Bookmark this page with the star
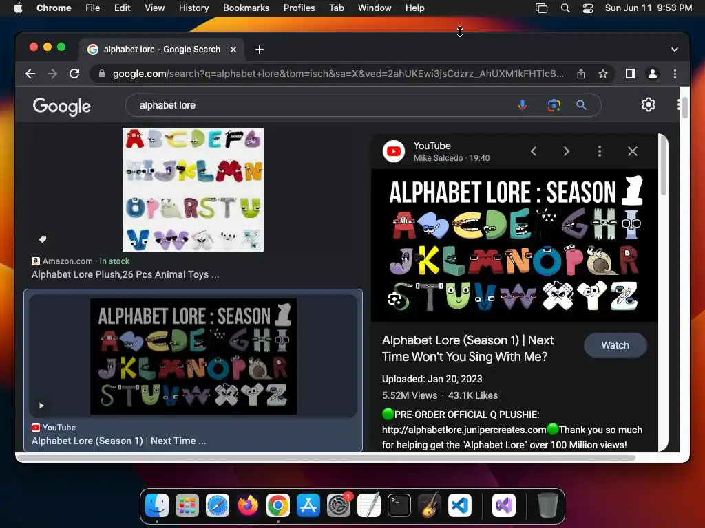Image resolution: width=705 pixels, height=528 pixels. [603, 74]
